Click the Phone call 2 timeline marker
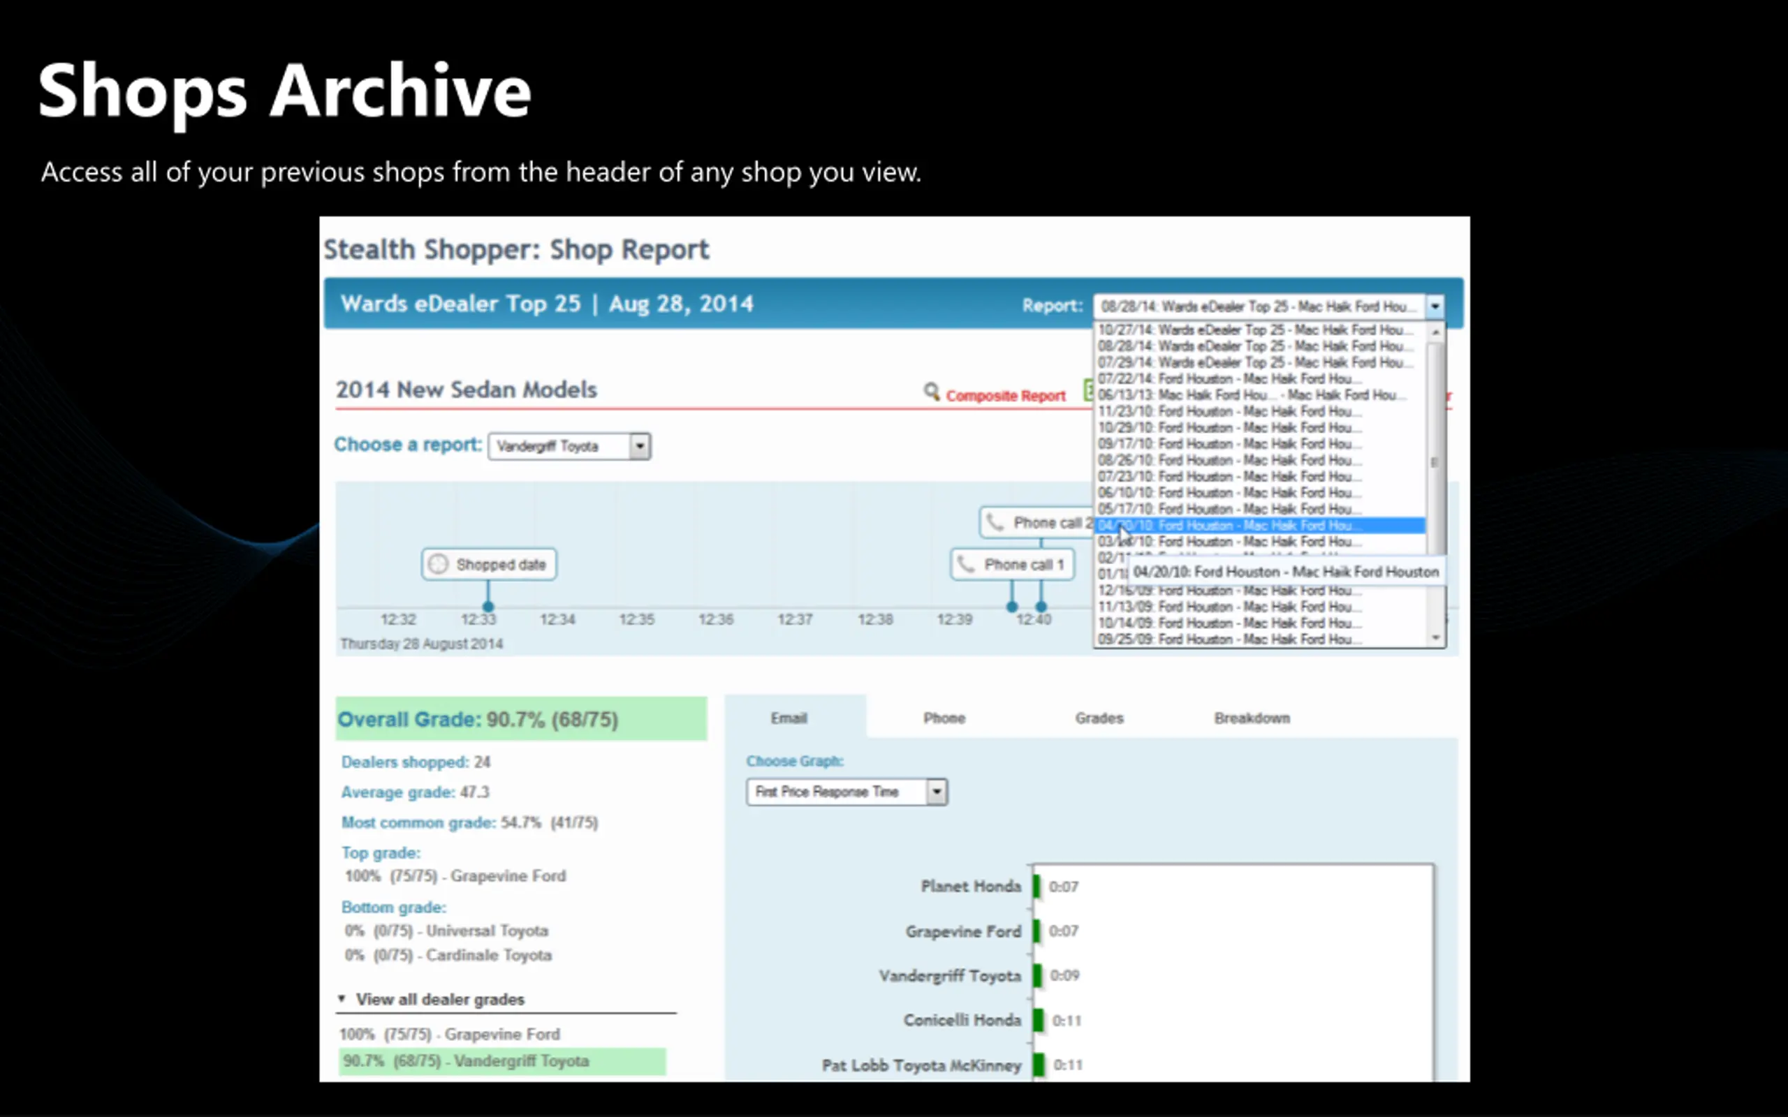This screenshot has width=1788, height=1117. [1037, 523]
